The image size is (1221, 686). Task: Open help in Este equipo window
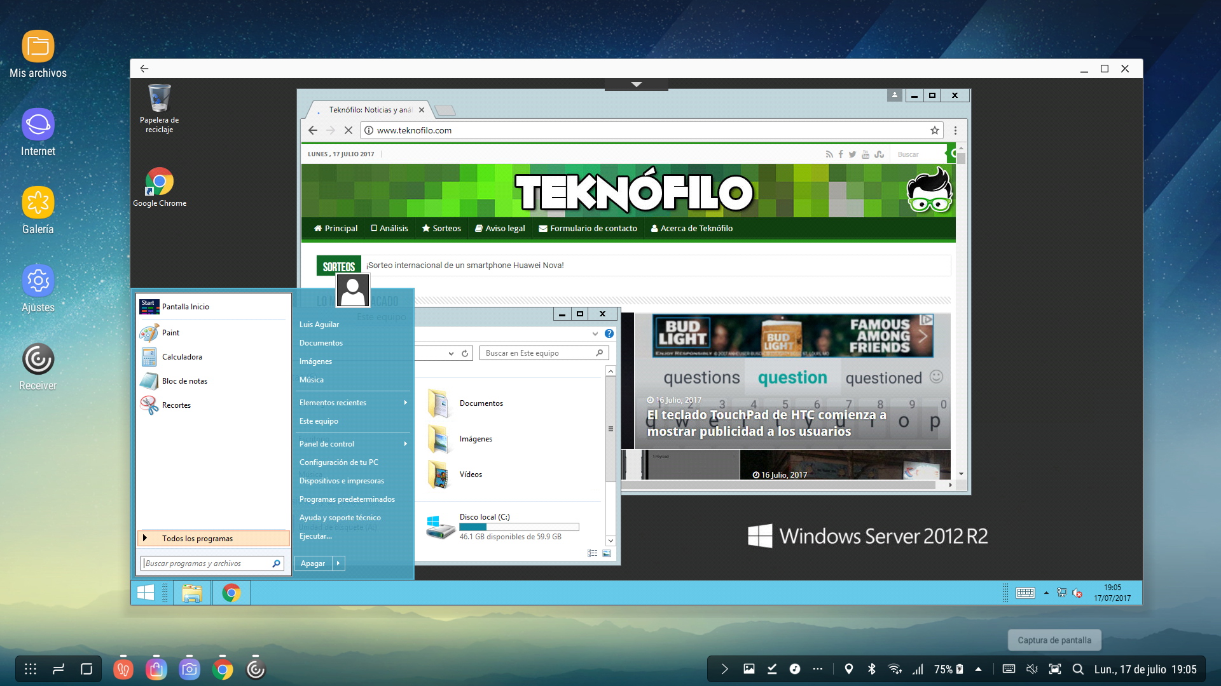coord(609,333)
